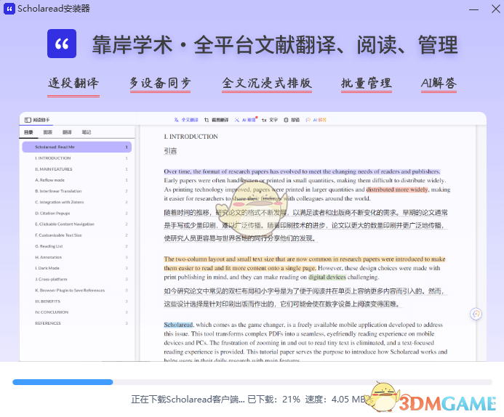The height and width of the screenshot is (417, 504).
Task: Click the 'Over time, the format' highlighted sentence
Action: pyautogui.click(x=302, y=171)
